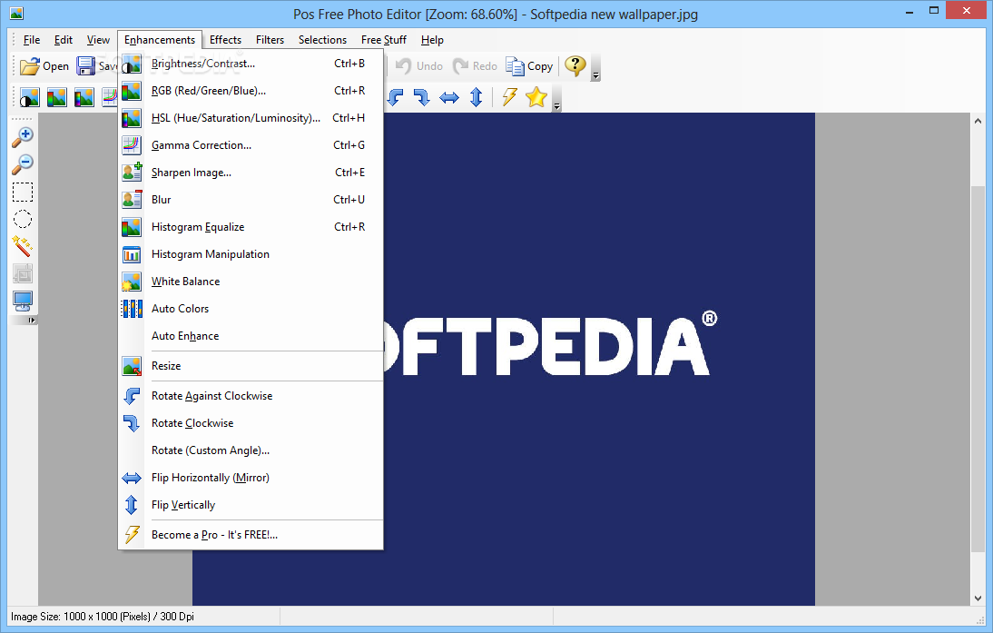Click the Save toolbar button
Image resolution: width=993 pixels, height=633 pixels.
(x=96, y=66)
